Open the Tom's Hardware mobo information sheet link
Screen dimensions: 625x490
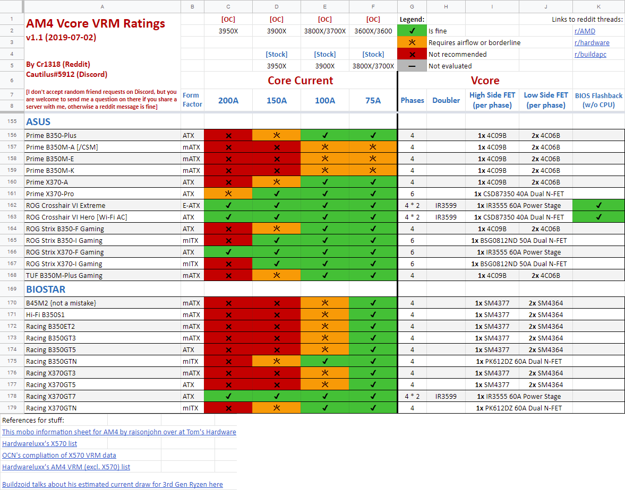(x=119, y=432)
